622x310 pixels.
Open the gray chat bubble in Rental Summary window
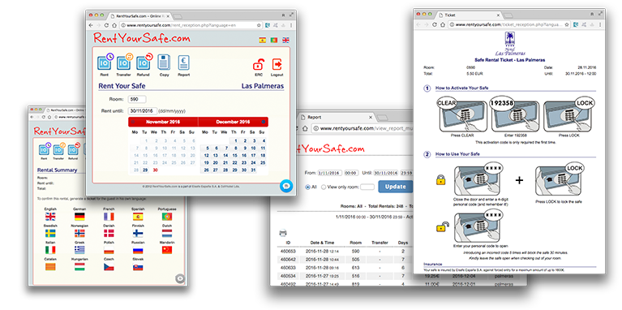180,278
